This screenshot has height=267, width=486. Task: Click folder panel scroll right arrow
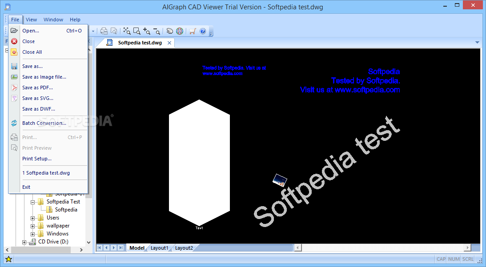tap(81, 250)
